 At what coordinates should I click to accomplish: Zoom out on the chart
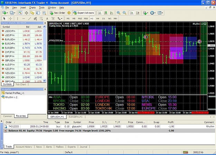124,13
